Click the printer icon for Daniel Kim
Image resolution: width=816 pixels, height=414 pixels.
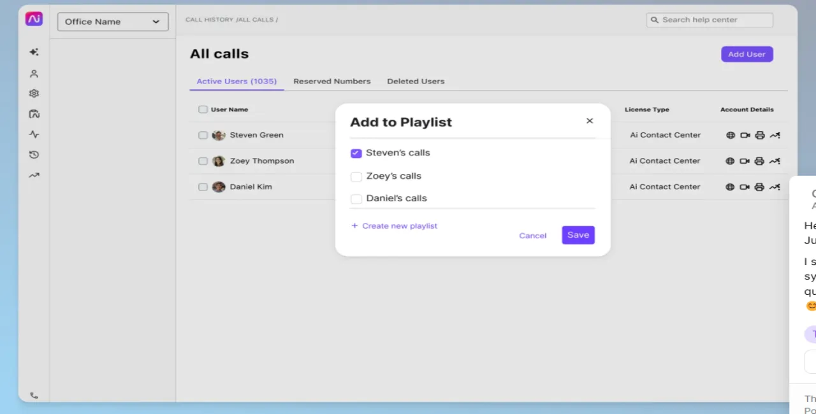pyautogui.click(x=759, y=187)
